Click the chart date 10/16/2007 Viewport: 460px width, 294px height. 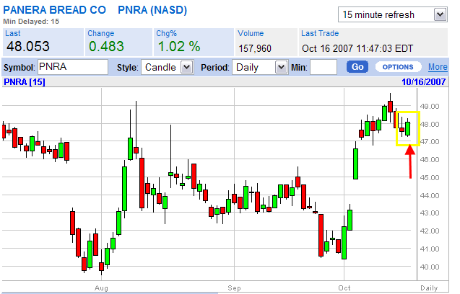click(424, 82)
